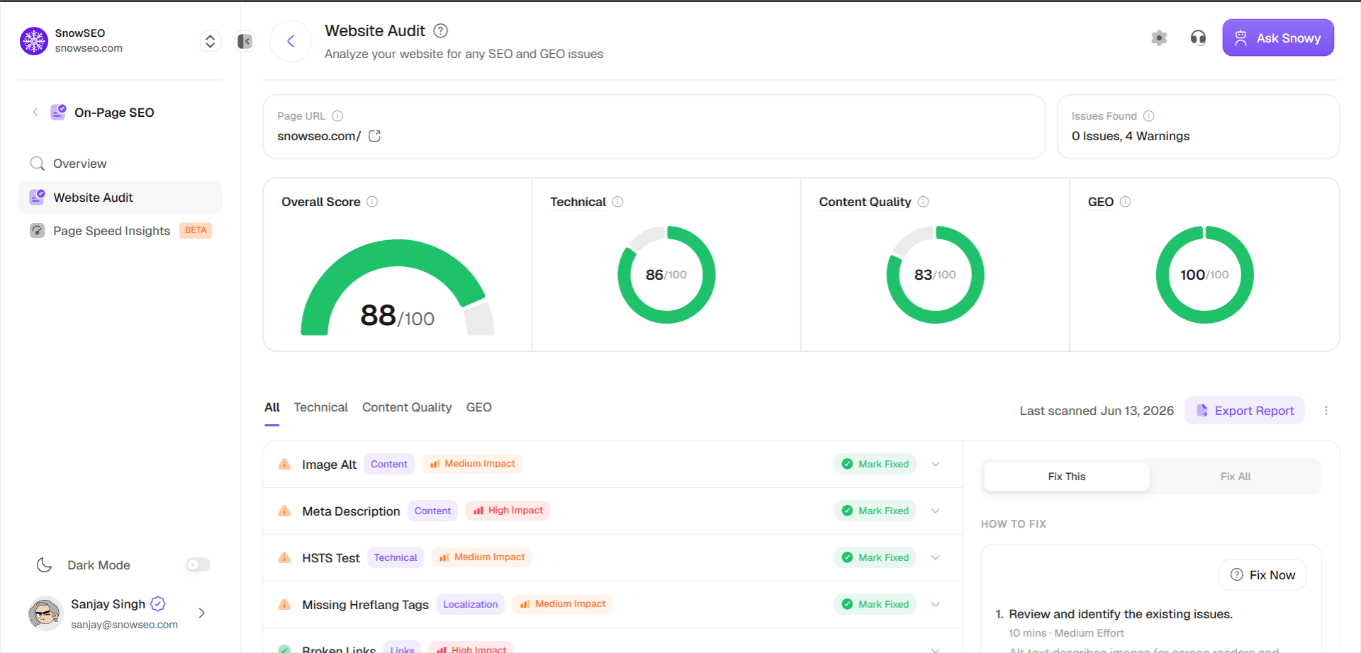The image size is (1361, 653).
Task: Go back using the round arrow button
Action: (x=291, y=41)
